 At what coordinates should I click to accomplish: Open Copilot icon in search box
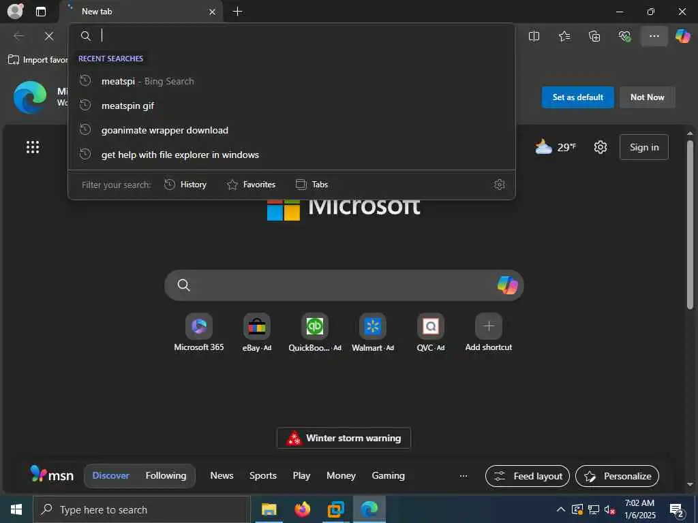click(507, 285)
